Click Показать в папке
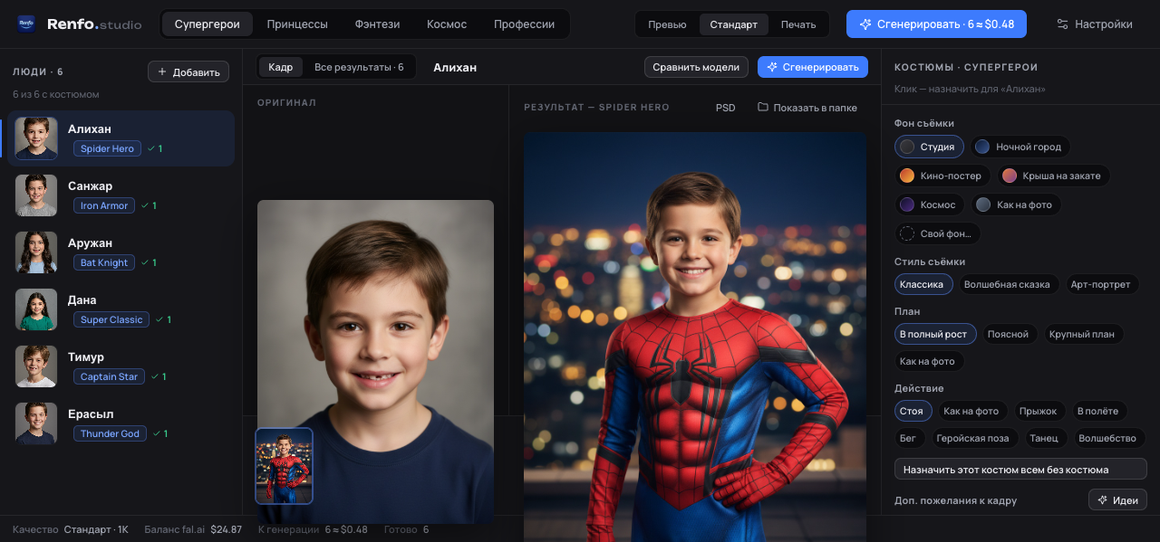The image size is (1160, 542). point(807,108)
